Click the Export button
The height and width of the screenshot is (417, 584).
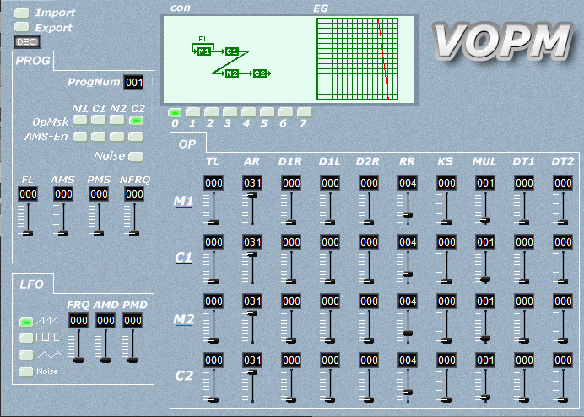point(22,27)
